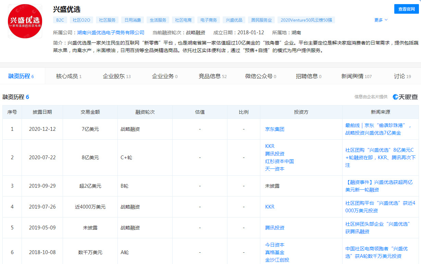Switch to the 企业业务 tab
Screen dimensions: 421x264
[x=165, y=76]
